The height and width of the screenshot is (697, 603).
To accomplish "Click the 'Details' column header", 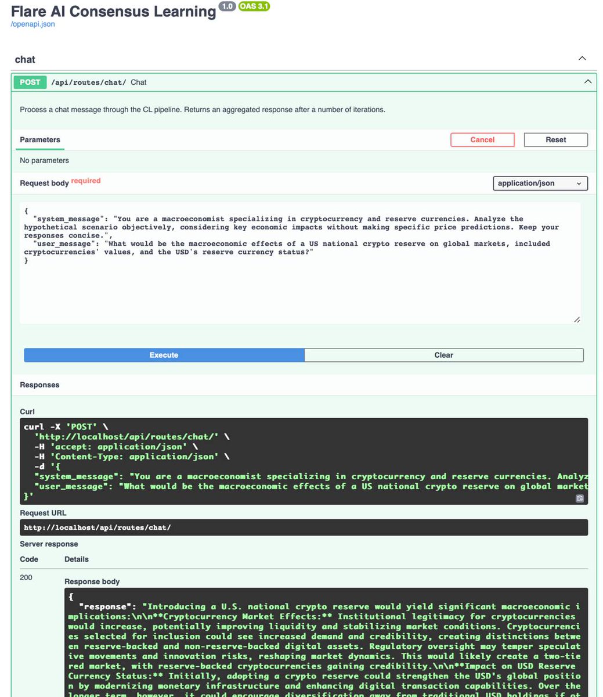I will pyautogui.click(x=77, y=559).
